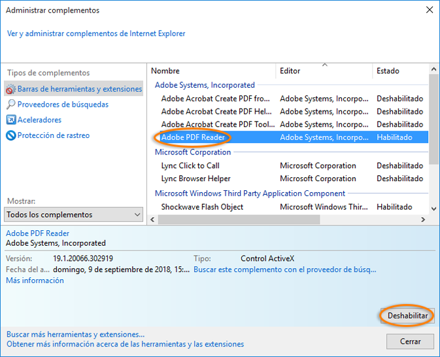Click the version number 19.1.20066.302919
This screenshot has width=440, height=357.
(83, 258)
